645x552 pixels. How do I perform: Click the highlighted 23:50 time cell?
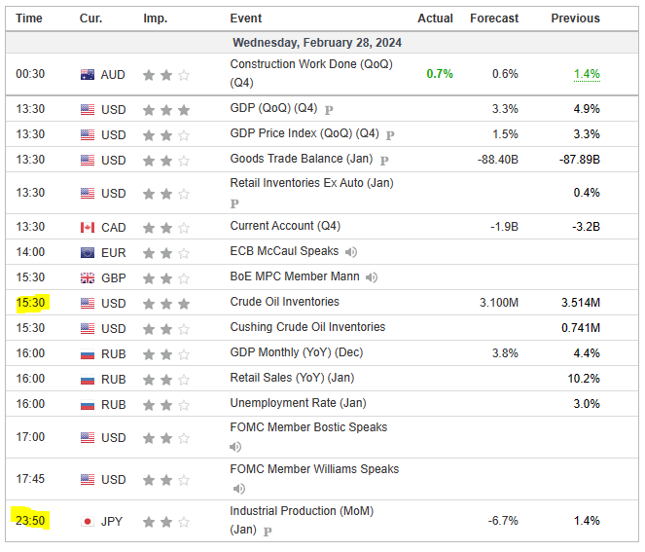31,522
